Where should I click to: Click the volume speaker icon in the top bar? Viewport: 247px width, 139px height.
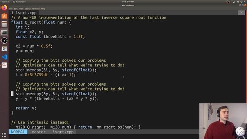tap(238, 2)
